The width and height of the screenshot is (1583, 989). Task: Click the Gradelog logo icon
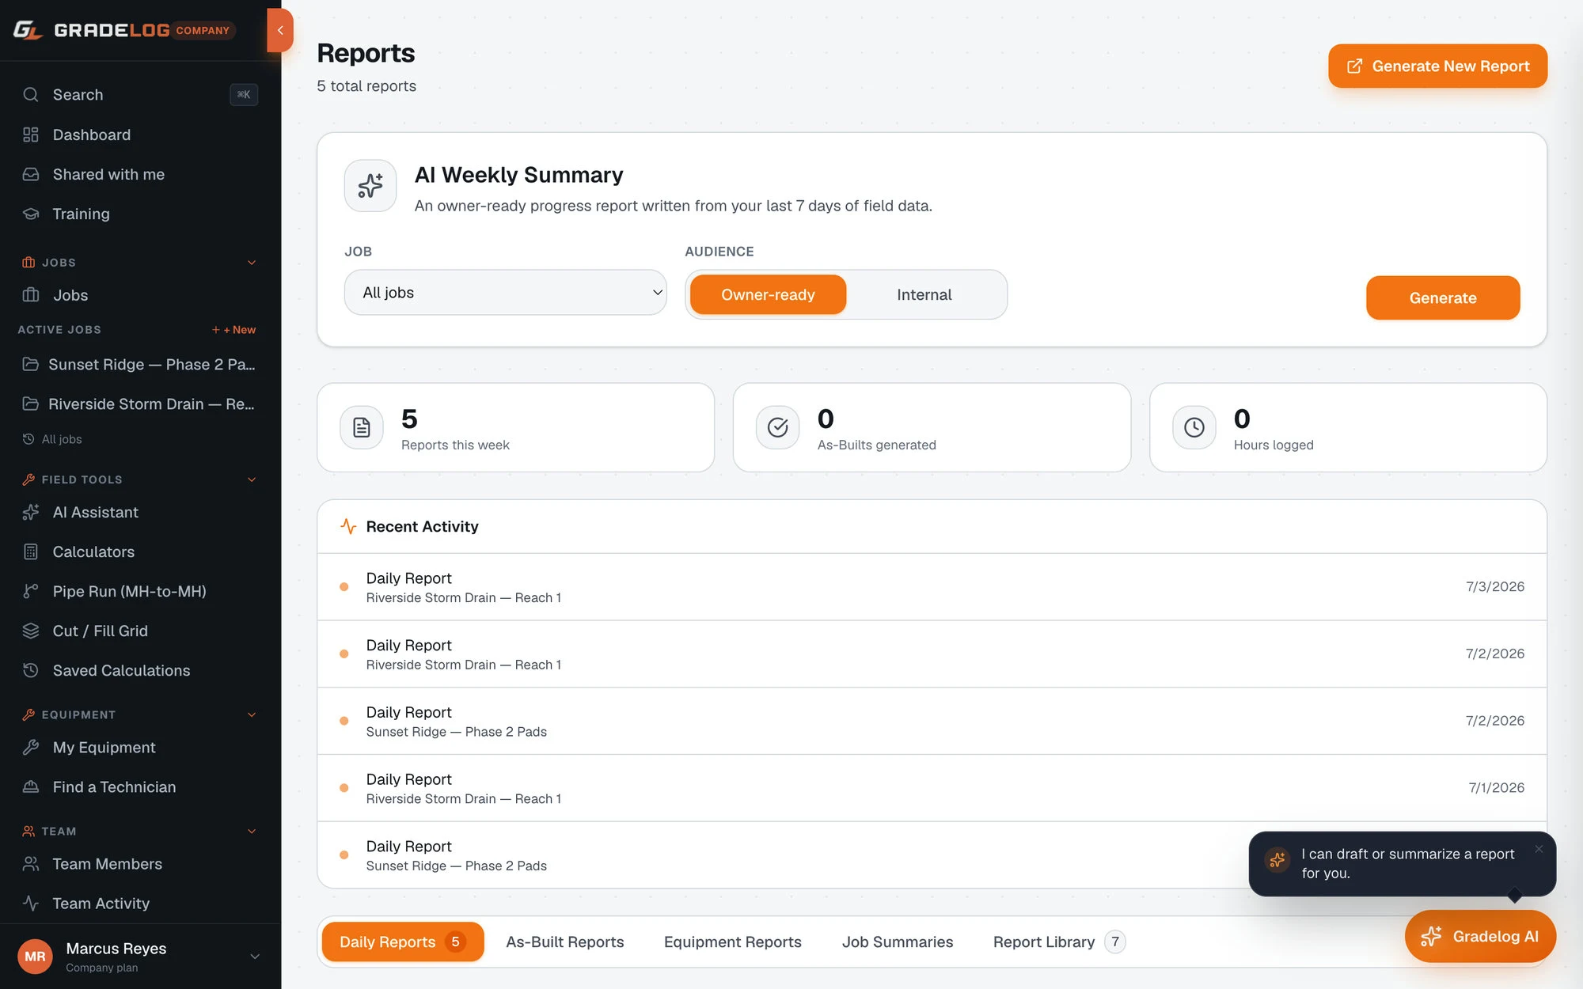pyautogui.click(x=28, y=30)
